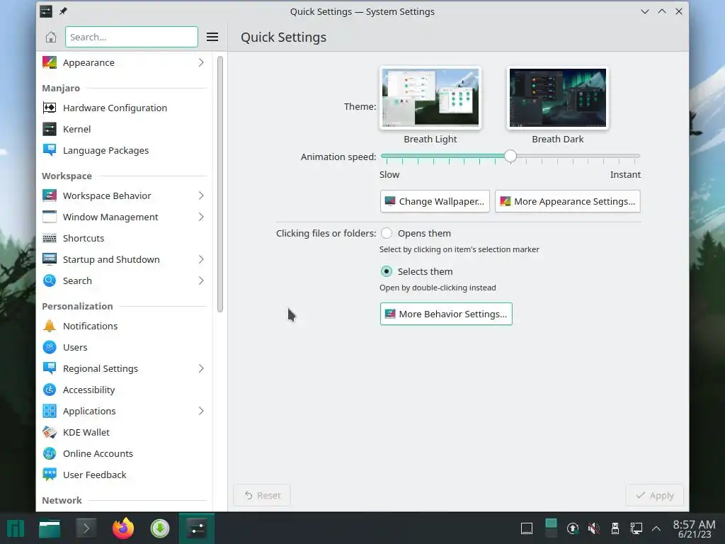Select the Breath Dark theme thumbnail
725x544 pixels.
coord(558,98)
